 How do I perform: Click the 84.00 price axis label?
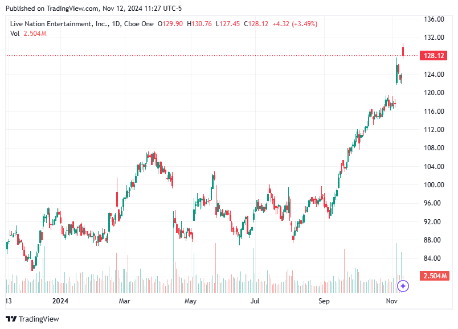[x=432, y=258]
